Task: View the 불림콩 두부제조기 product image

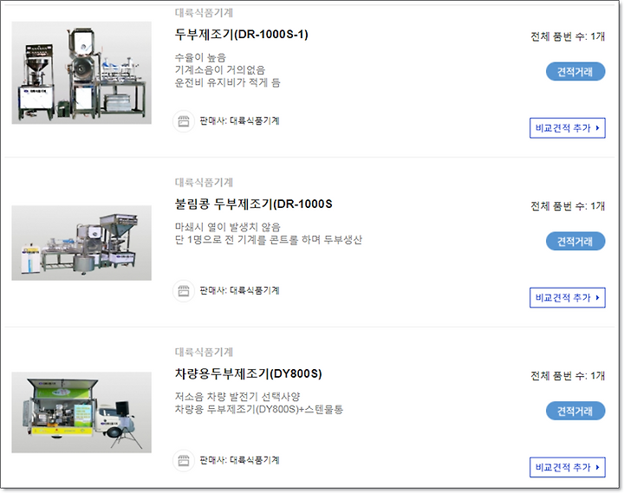Action: click(81, 243)
